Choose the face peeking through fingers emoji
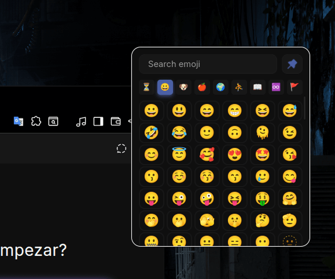This screenshot has height=279, width=335. click(207, 220)
